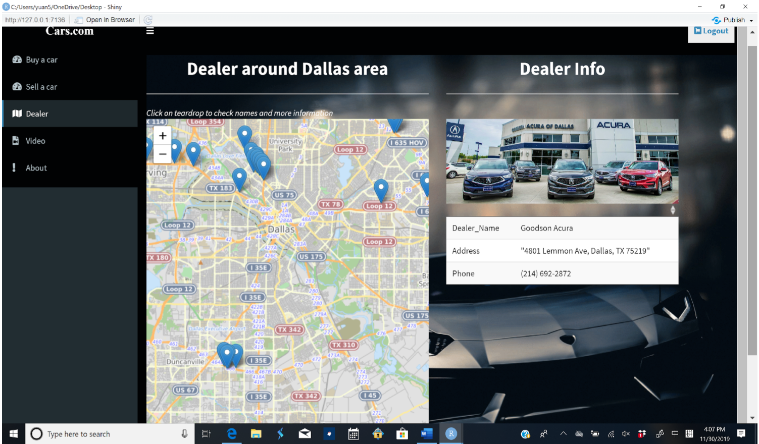
Task: Click the Goodson Acura dealer photo
Action: click(x=562, y=161)
